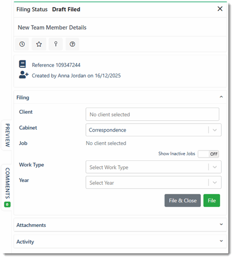Click the File & Close button
Screen dimensions: 234x259
[183, 201]
